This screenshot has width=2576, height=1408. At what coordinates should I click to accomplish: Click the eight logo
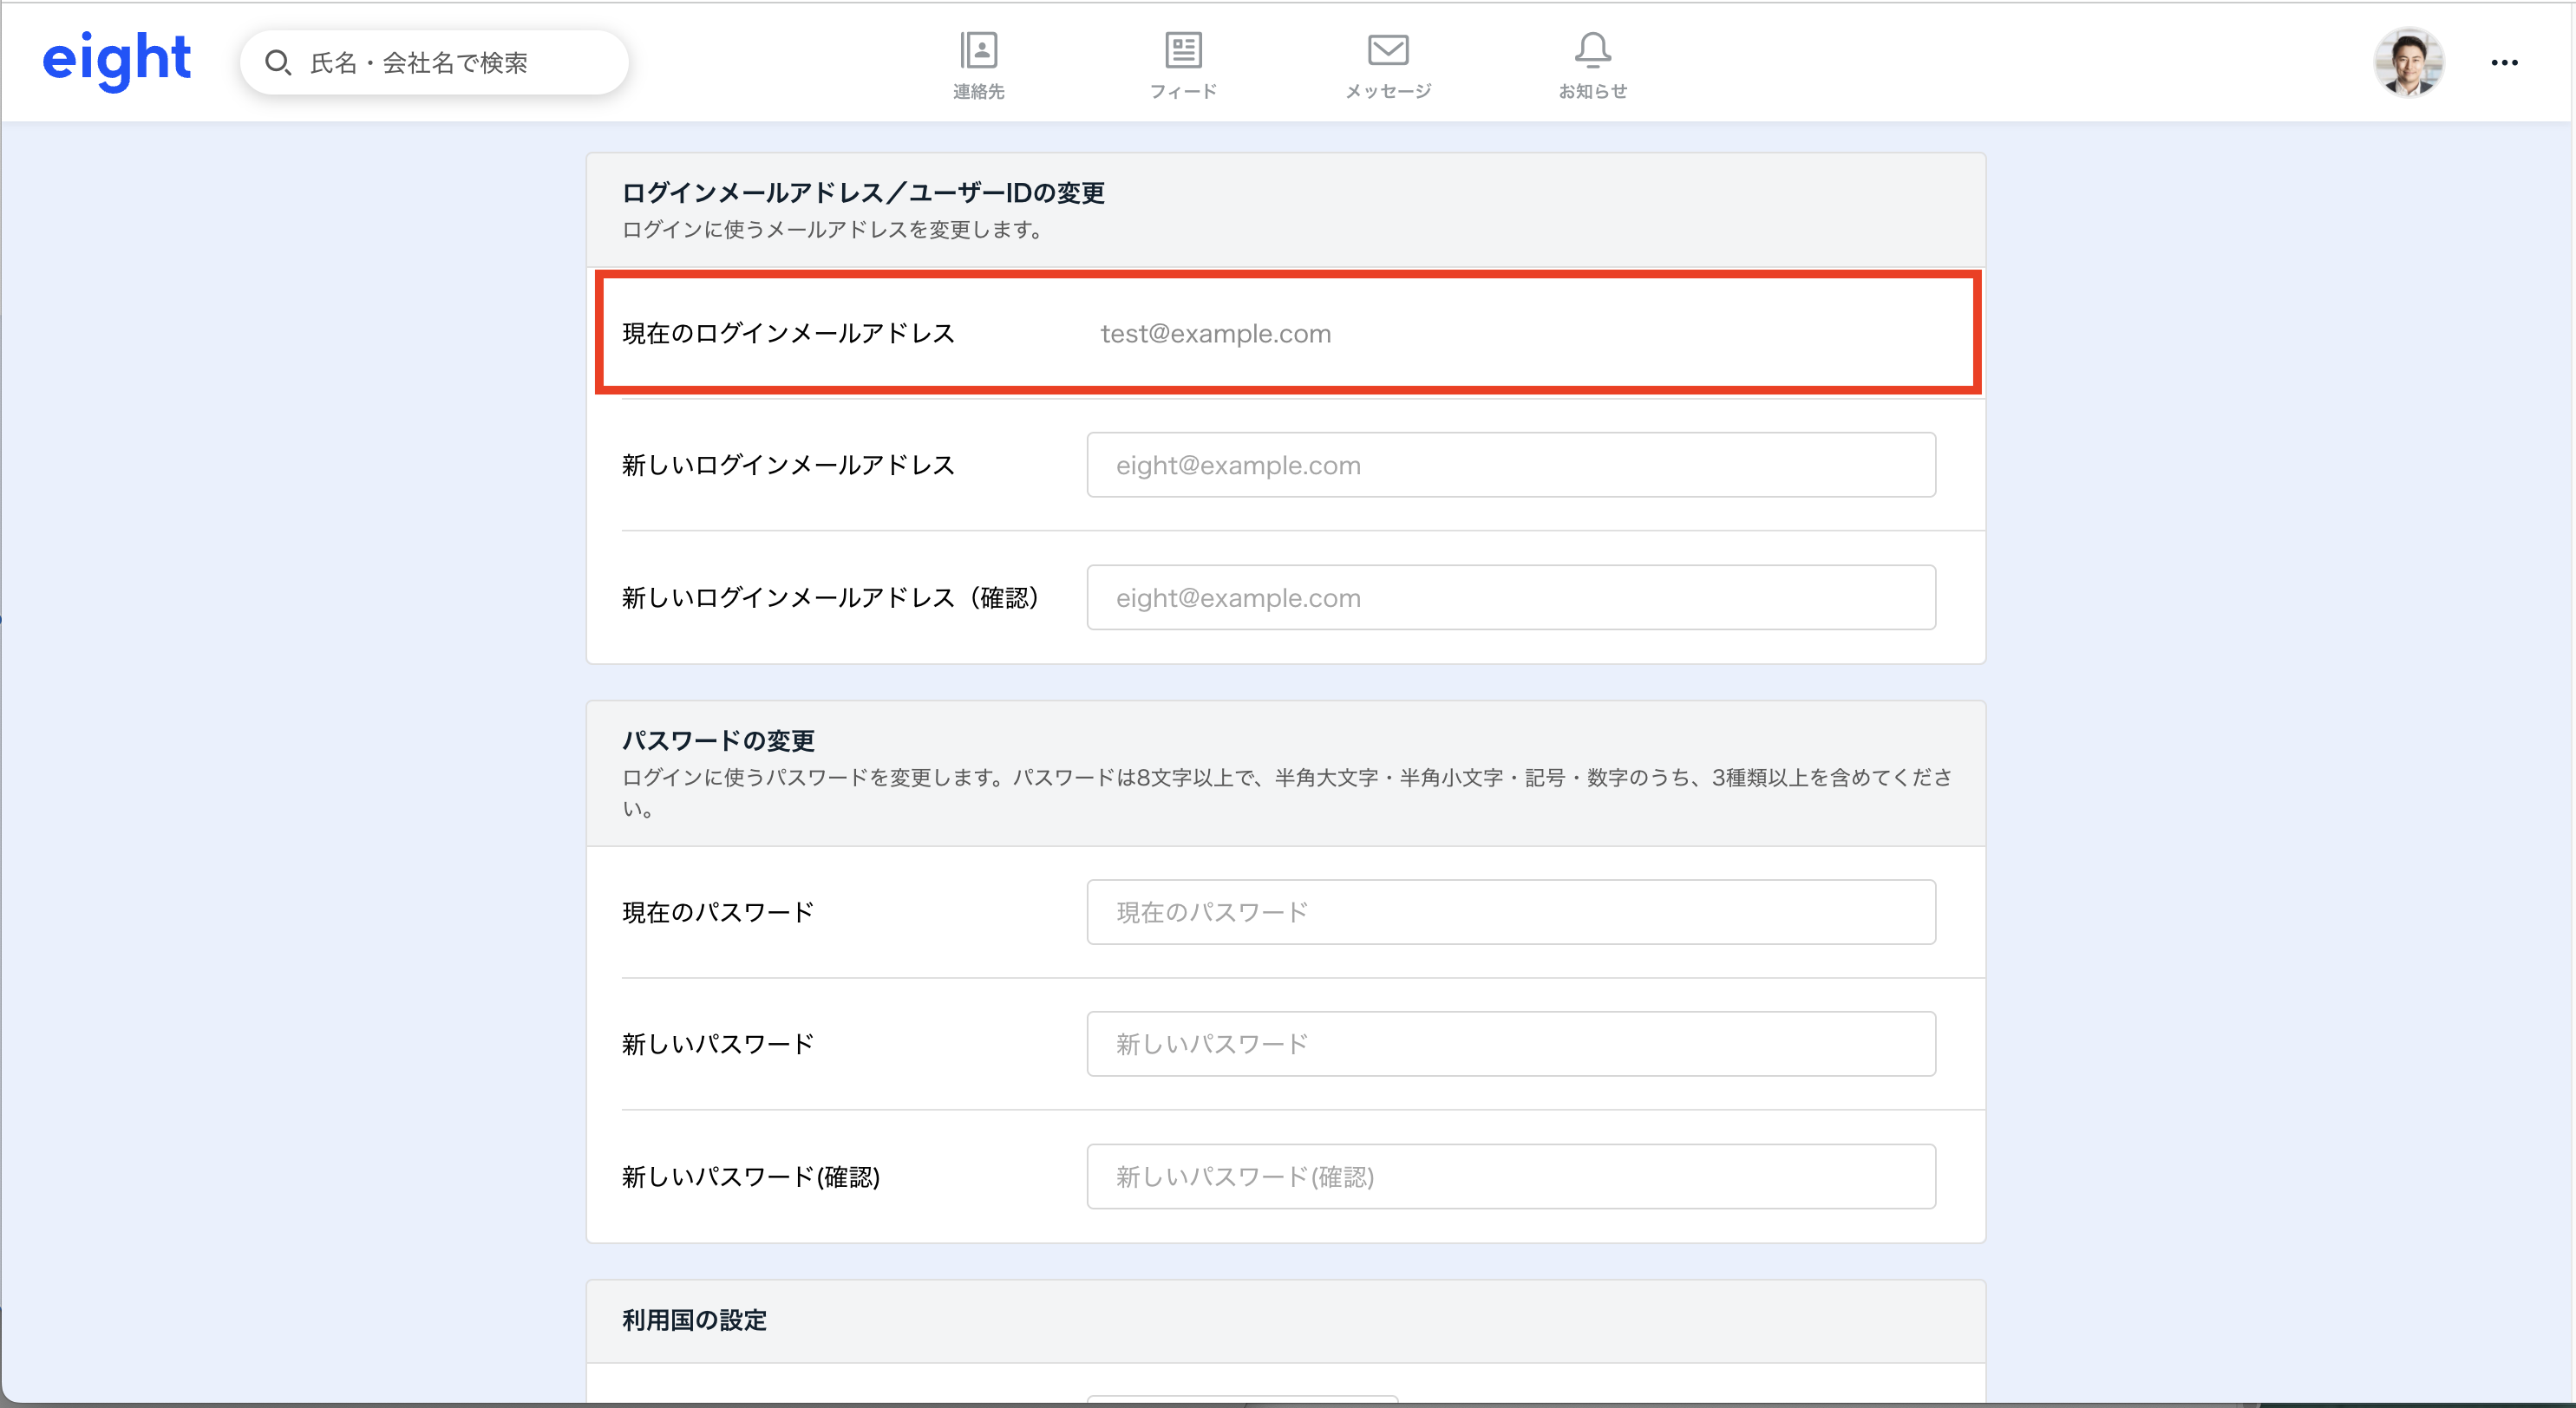pyautogui.click(x=116, y=60)
